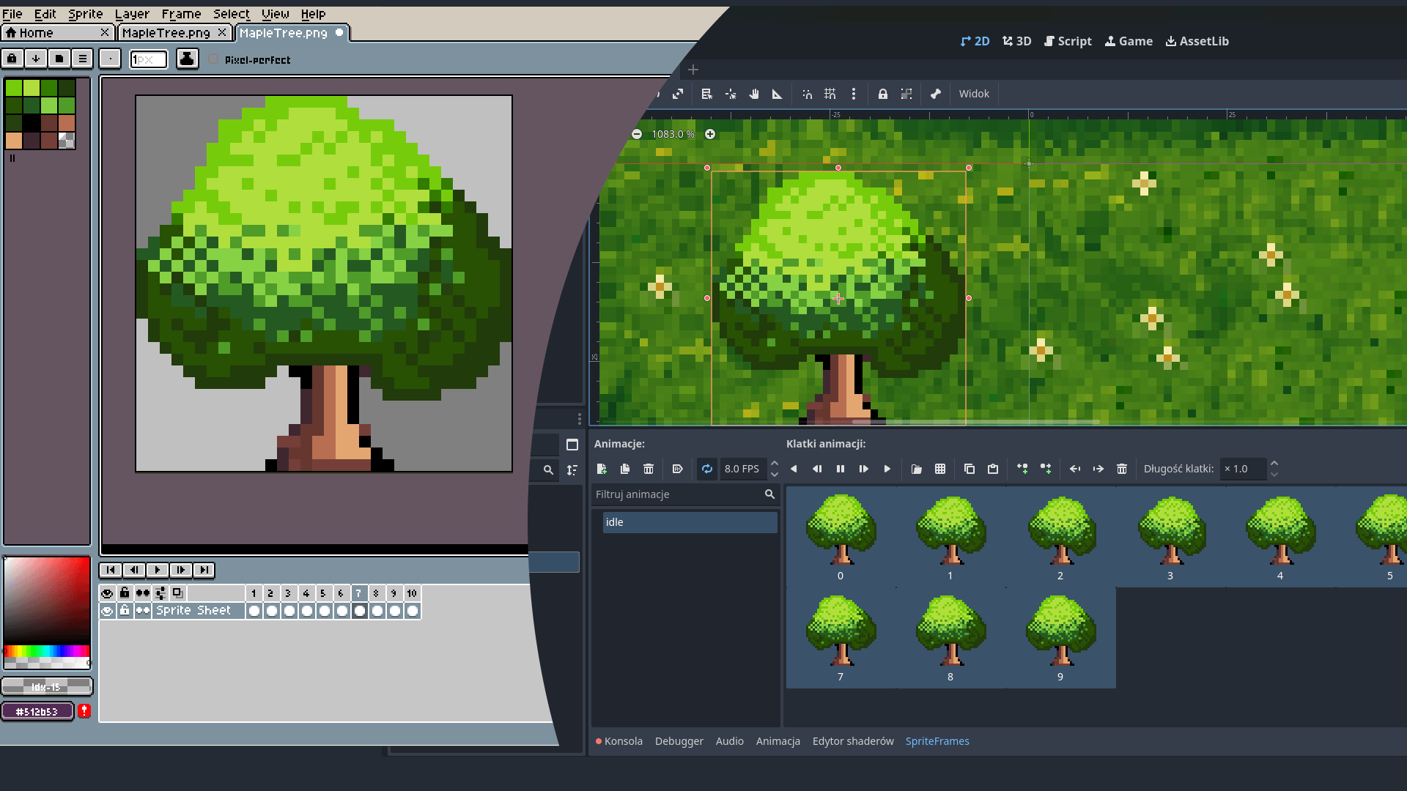Click the delete animation trash icon
Screen dimensions: 1407x791
coord(649,469)
